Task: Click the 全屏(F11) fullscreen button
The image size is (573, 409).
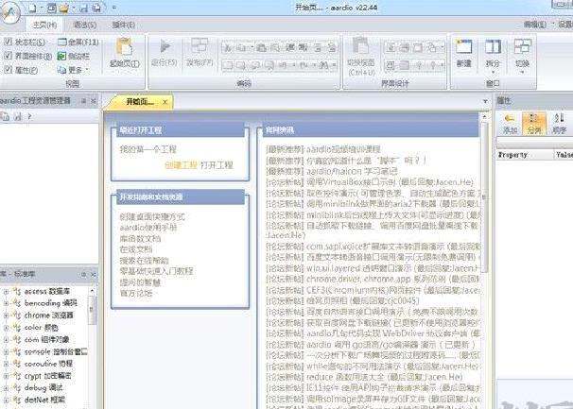Action: pos(78,42)
